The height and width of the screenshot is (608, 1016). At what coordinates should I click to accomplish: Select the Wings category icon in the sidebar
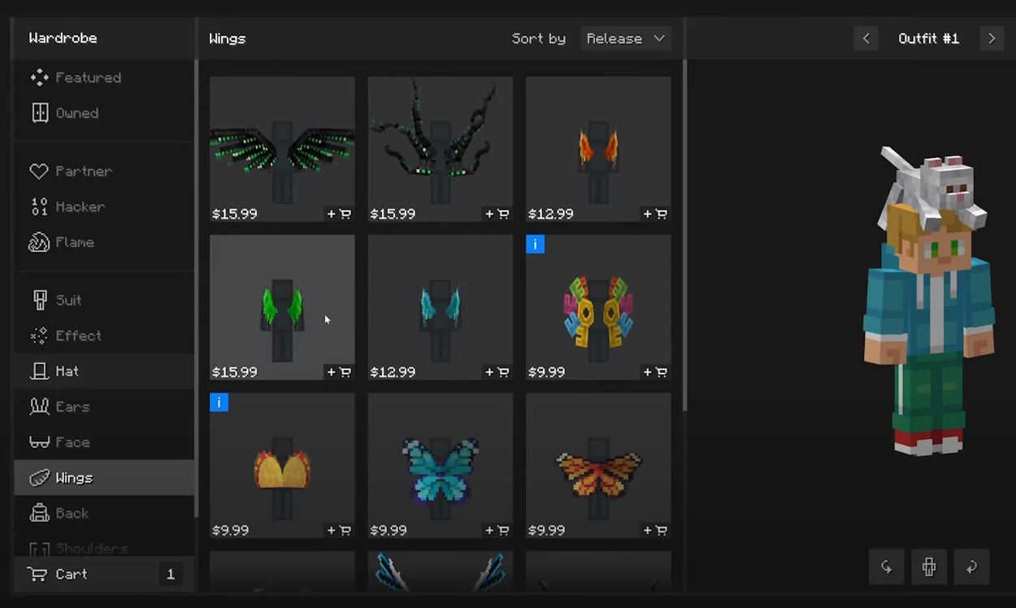[39, 477]
